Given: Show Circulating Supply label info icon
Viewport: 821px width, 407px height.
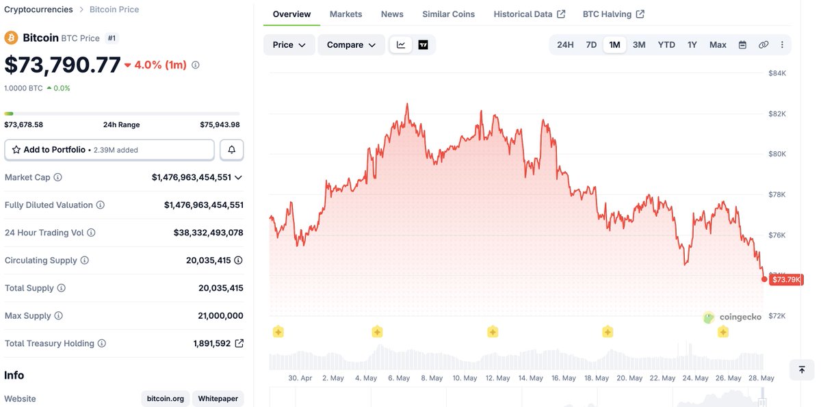Looking at the screenshot, I should pos(84,261).
